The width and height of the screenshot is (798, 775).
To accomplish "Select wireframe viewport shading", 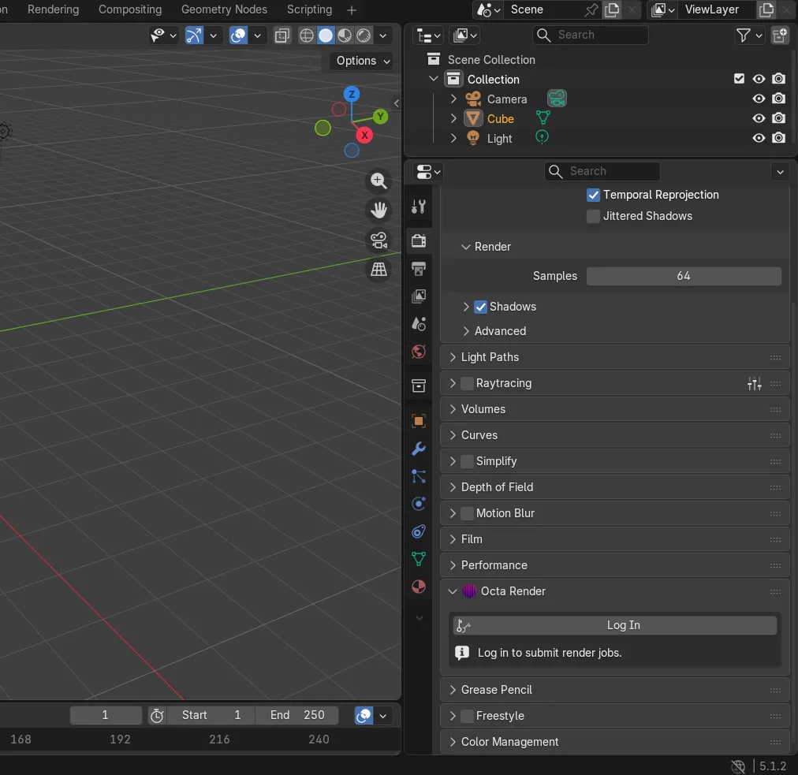I will tap(307, 35).
